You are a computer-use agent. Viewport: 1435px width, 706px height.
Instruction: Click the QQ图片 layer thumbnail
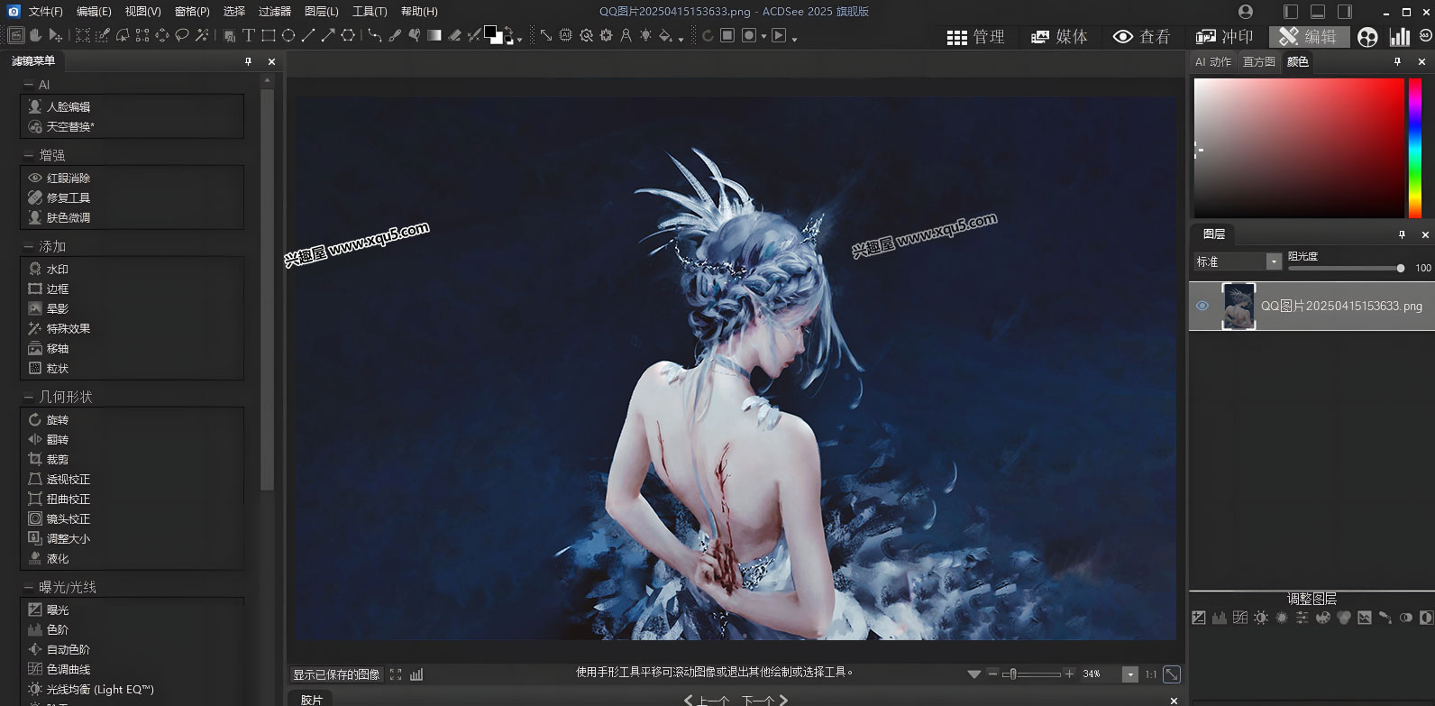pyautogui.click(x=1238, y=306)
